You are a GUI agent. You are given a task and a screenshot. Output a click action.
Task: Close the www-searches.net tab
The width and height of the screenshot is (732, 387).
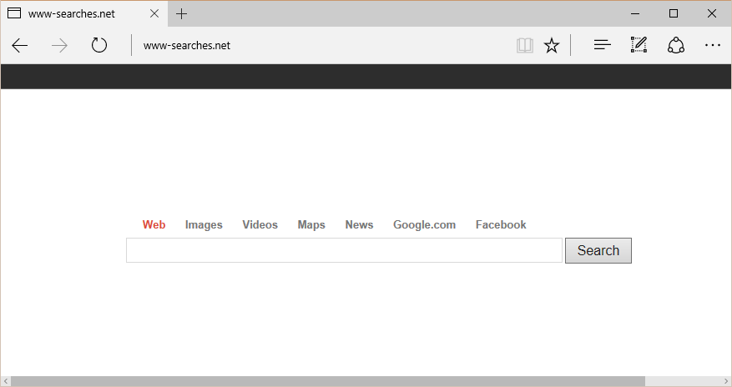click(x=154, y=13)
